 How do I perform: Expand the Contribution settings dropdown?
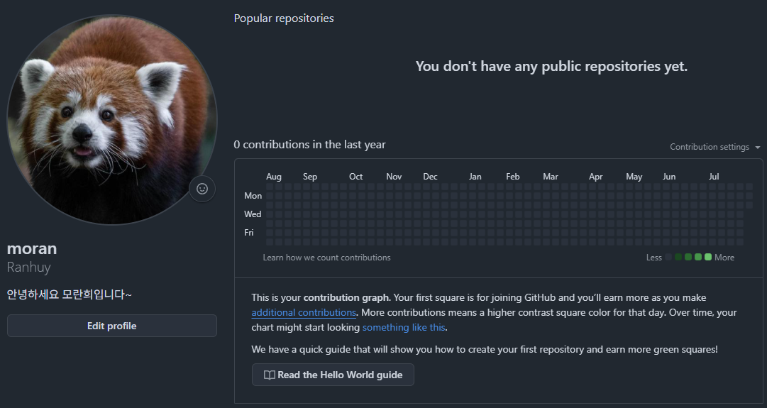pyautogui.click(x=714, y=147)
